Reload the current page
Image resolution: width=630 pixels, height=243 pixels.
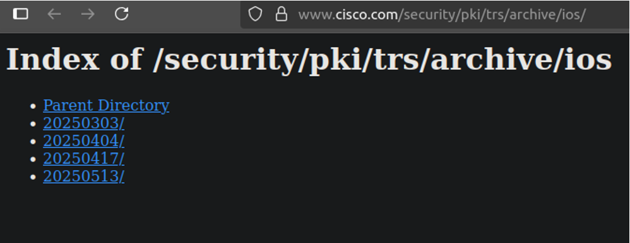pos(121,14)
